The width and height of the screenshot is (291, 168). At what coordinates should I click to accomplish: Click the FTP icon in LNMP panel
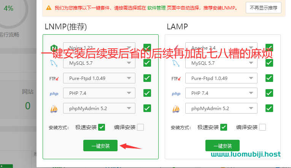click(54, 78)
